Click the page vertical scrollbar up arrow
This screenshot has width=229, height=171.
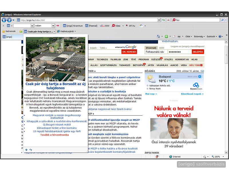(226, 42)
